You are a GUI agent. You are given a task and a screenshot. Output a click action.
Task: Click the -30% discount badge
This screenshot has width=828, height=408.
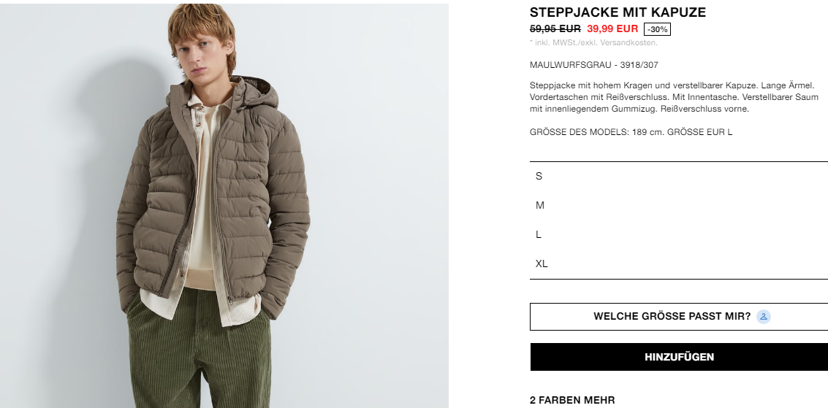coord(658,29)
